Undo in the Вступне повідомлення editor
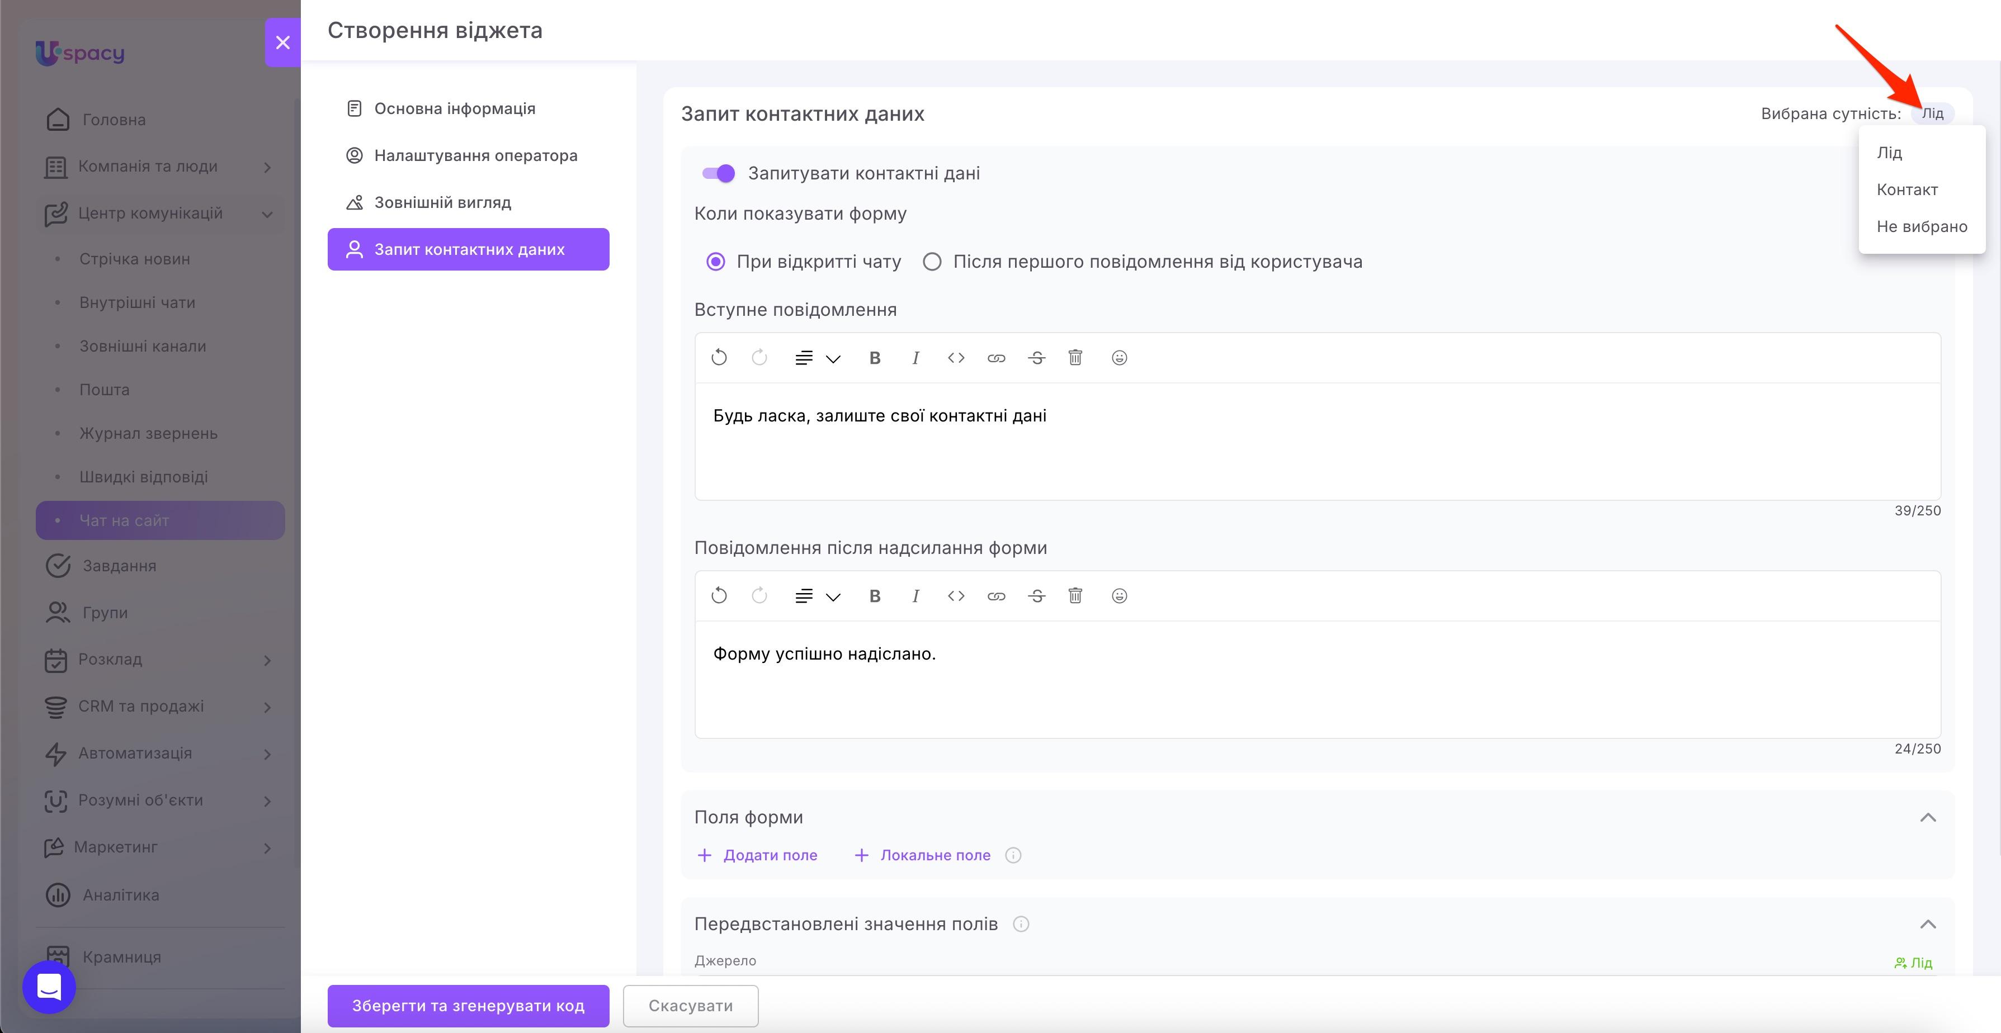 [719, 357]
